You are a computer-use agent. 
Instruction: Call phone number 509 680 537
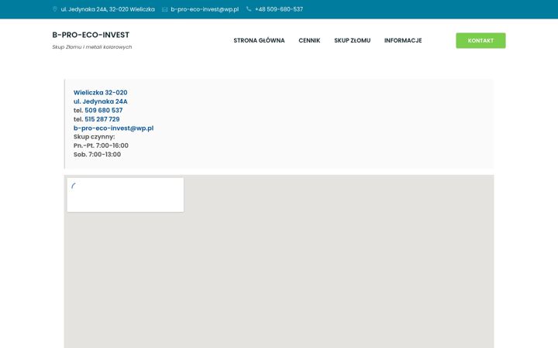point(104,111)
